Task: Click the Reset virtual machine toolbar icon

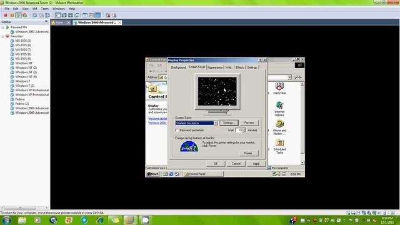Action: [x=24, y=15]
